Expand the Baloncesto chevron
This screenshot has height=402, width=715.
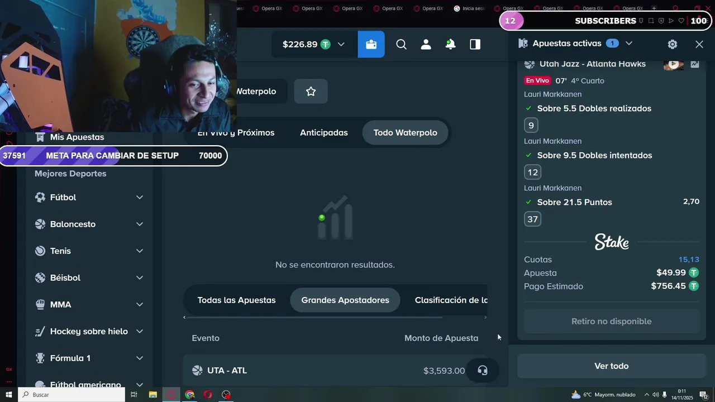pos(140,224)
